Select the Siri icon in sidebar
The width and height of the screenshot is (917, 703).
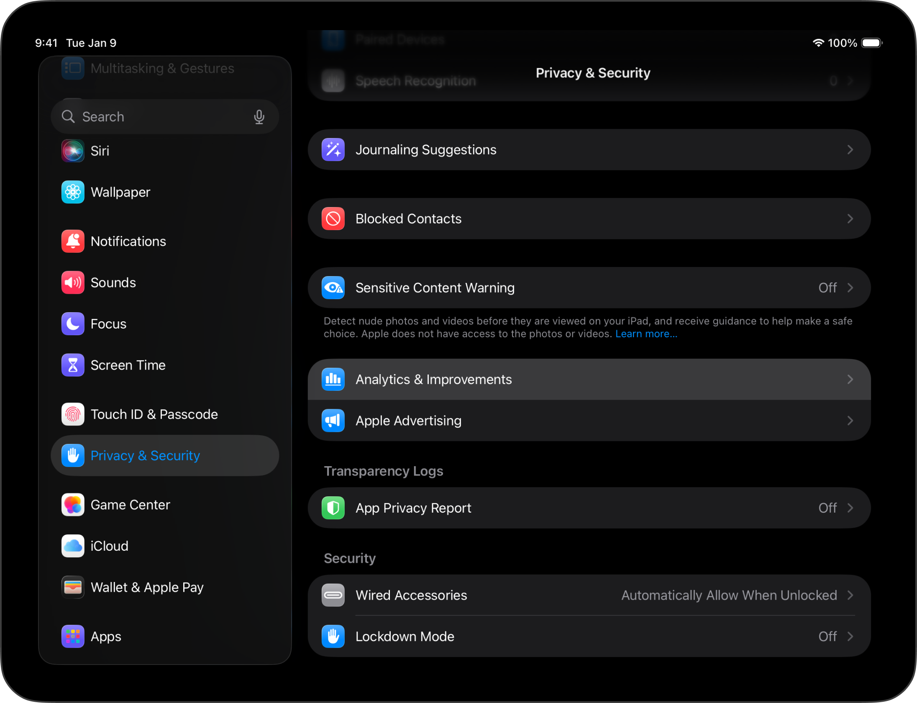pos(73,151)
